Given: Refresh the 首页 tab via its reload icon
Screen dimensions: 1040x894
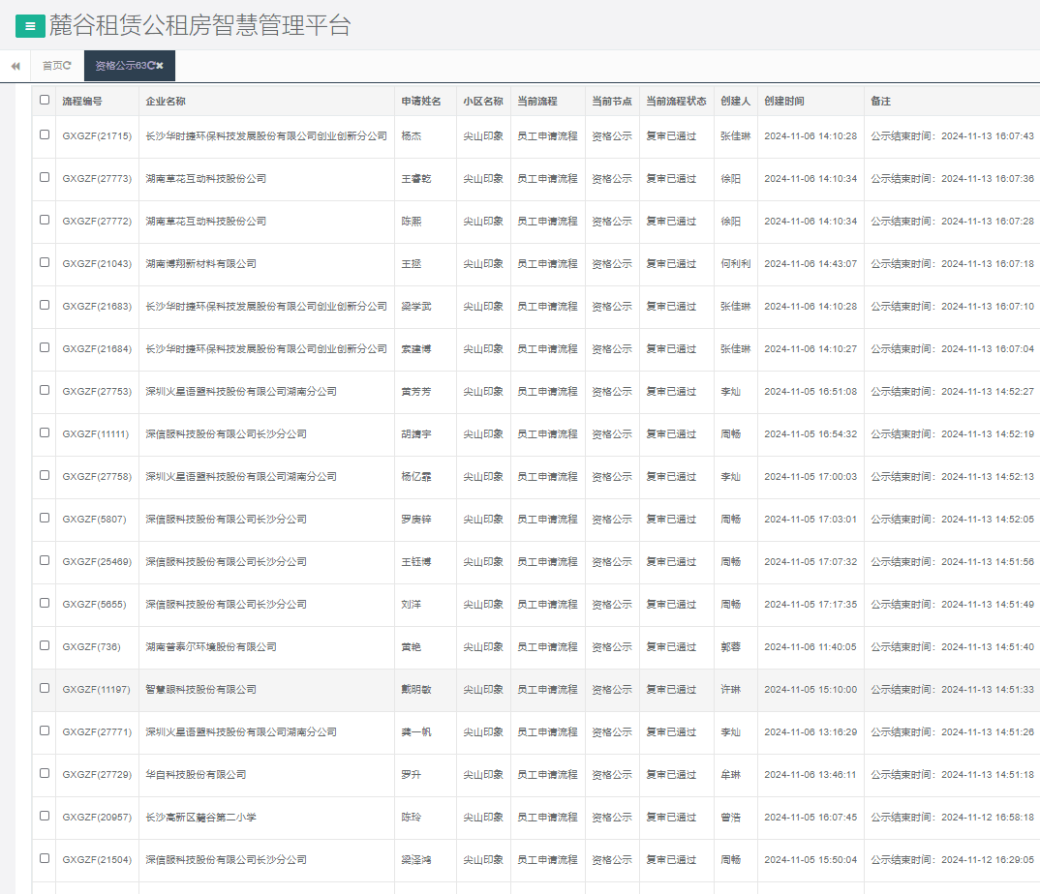Looking at the screenshot, I should [68, 66].
